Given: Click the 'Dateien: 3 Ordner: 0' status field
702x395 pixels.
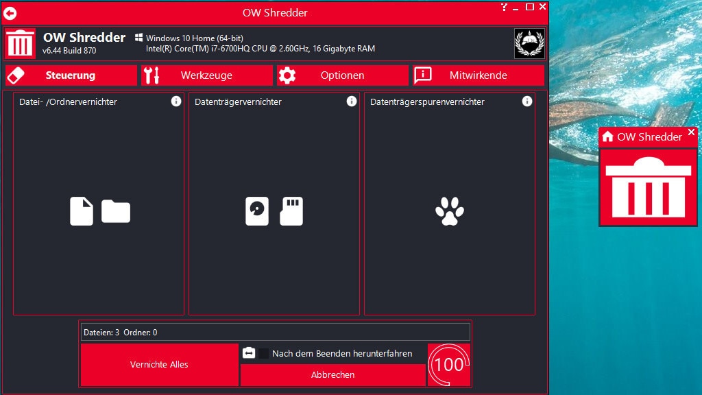Looking at the screenshot, I should 276,333.
